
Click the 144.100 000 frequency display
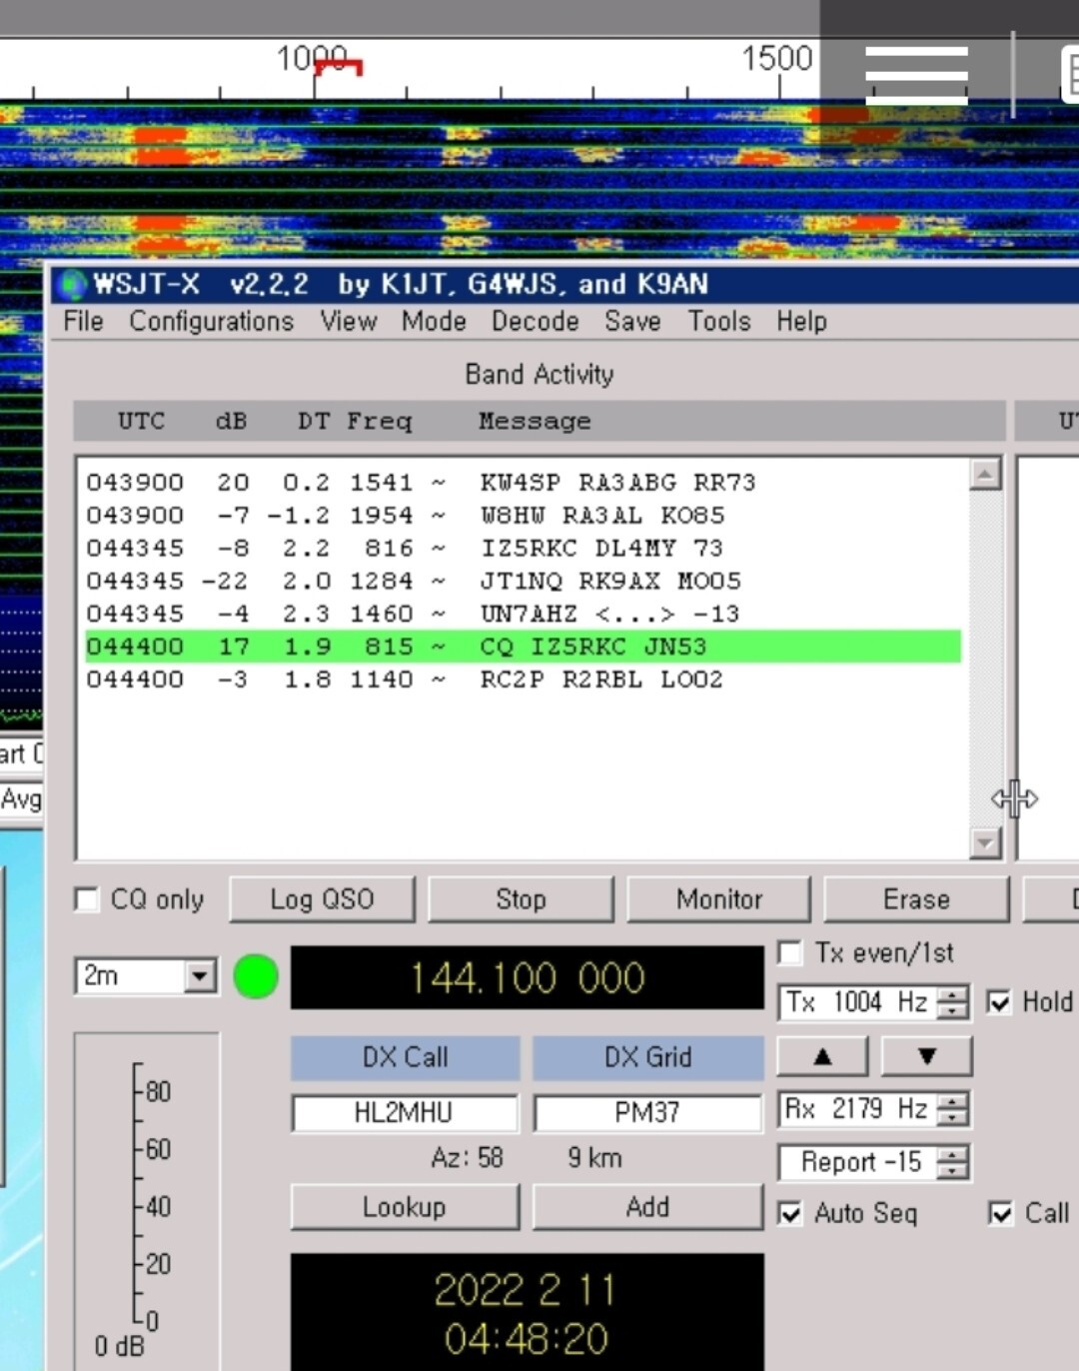click(x=528, y=977)
